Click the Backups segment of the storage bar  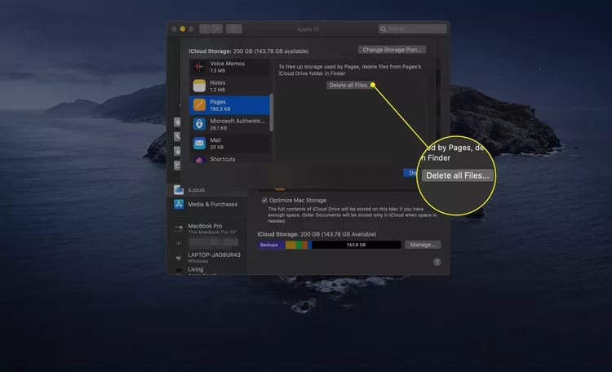coord(271,245)
